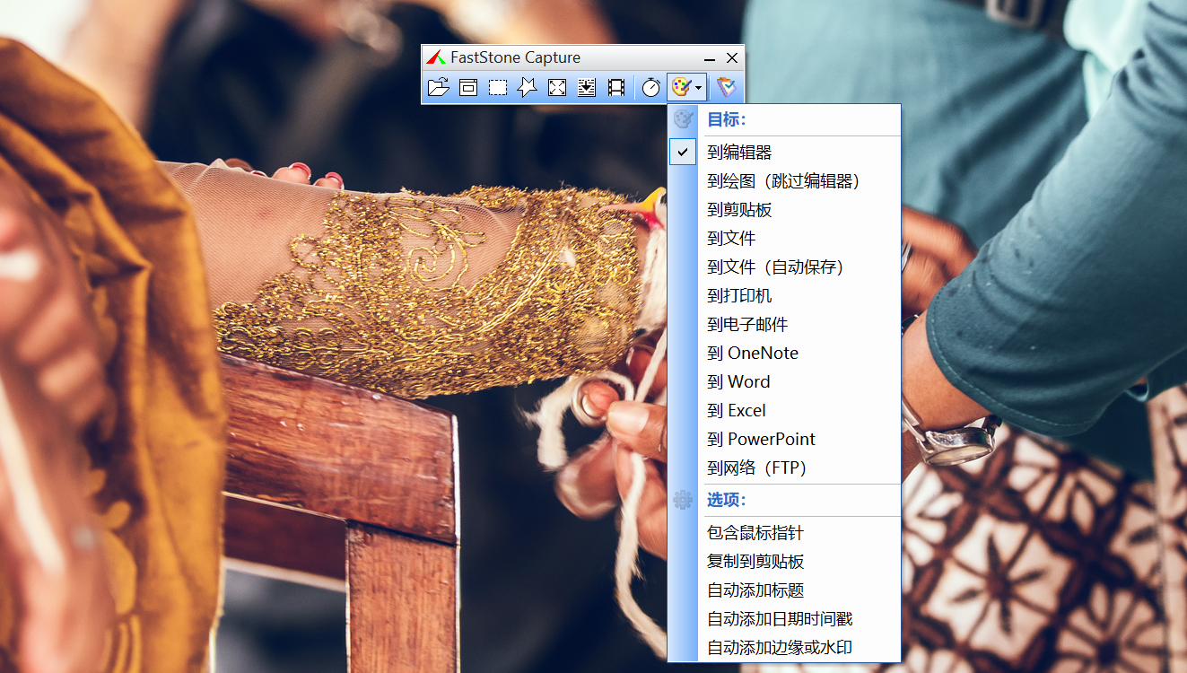
Task: Open the Settings icon in toolbar
Action: (725, 87)
